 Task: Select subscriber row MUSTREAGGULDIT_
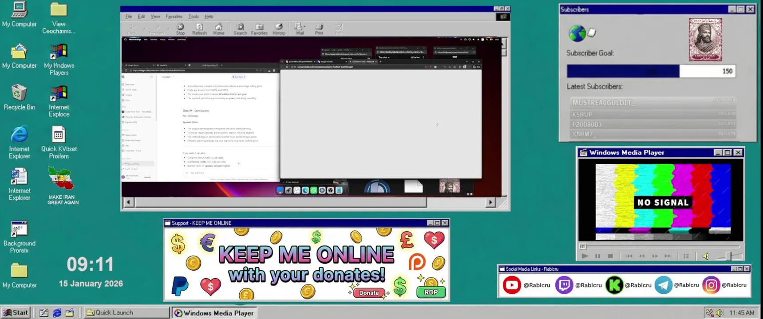click(653, 102)
